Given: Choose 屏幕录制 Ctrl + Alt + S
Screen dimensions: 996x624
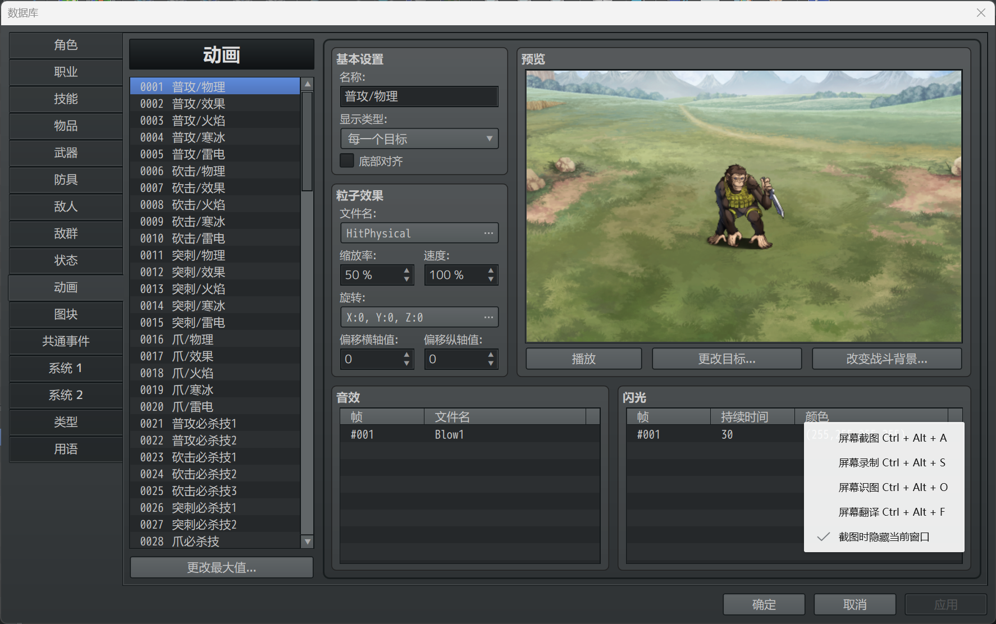Looking at the screenshot, I should coord(884,463).
